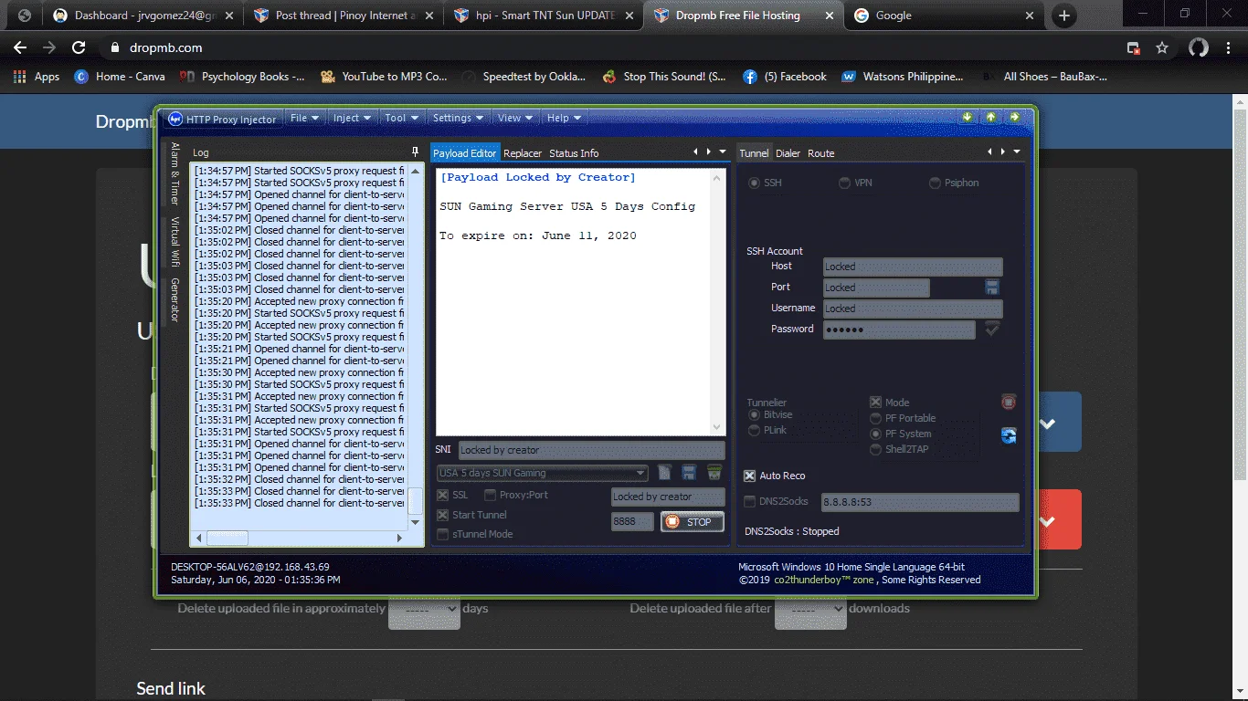Image resolution: width=1248 pixels, height=701 pixels.
Task: Toggle the SSL checkbox
Action: pos(442,495)
